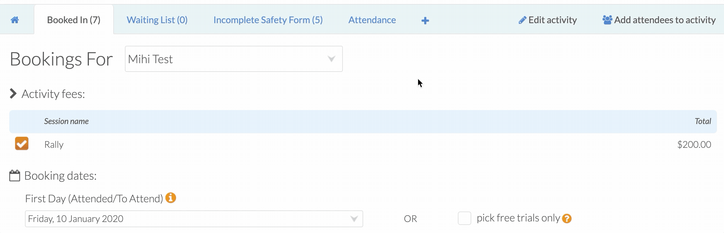This screenshot has height=233, width=724.
Task: Click the orange question mark help icon
Action: pyautogui.click(x=567, y=219)
